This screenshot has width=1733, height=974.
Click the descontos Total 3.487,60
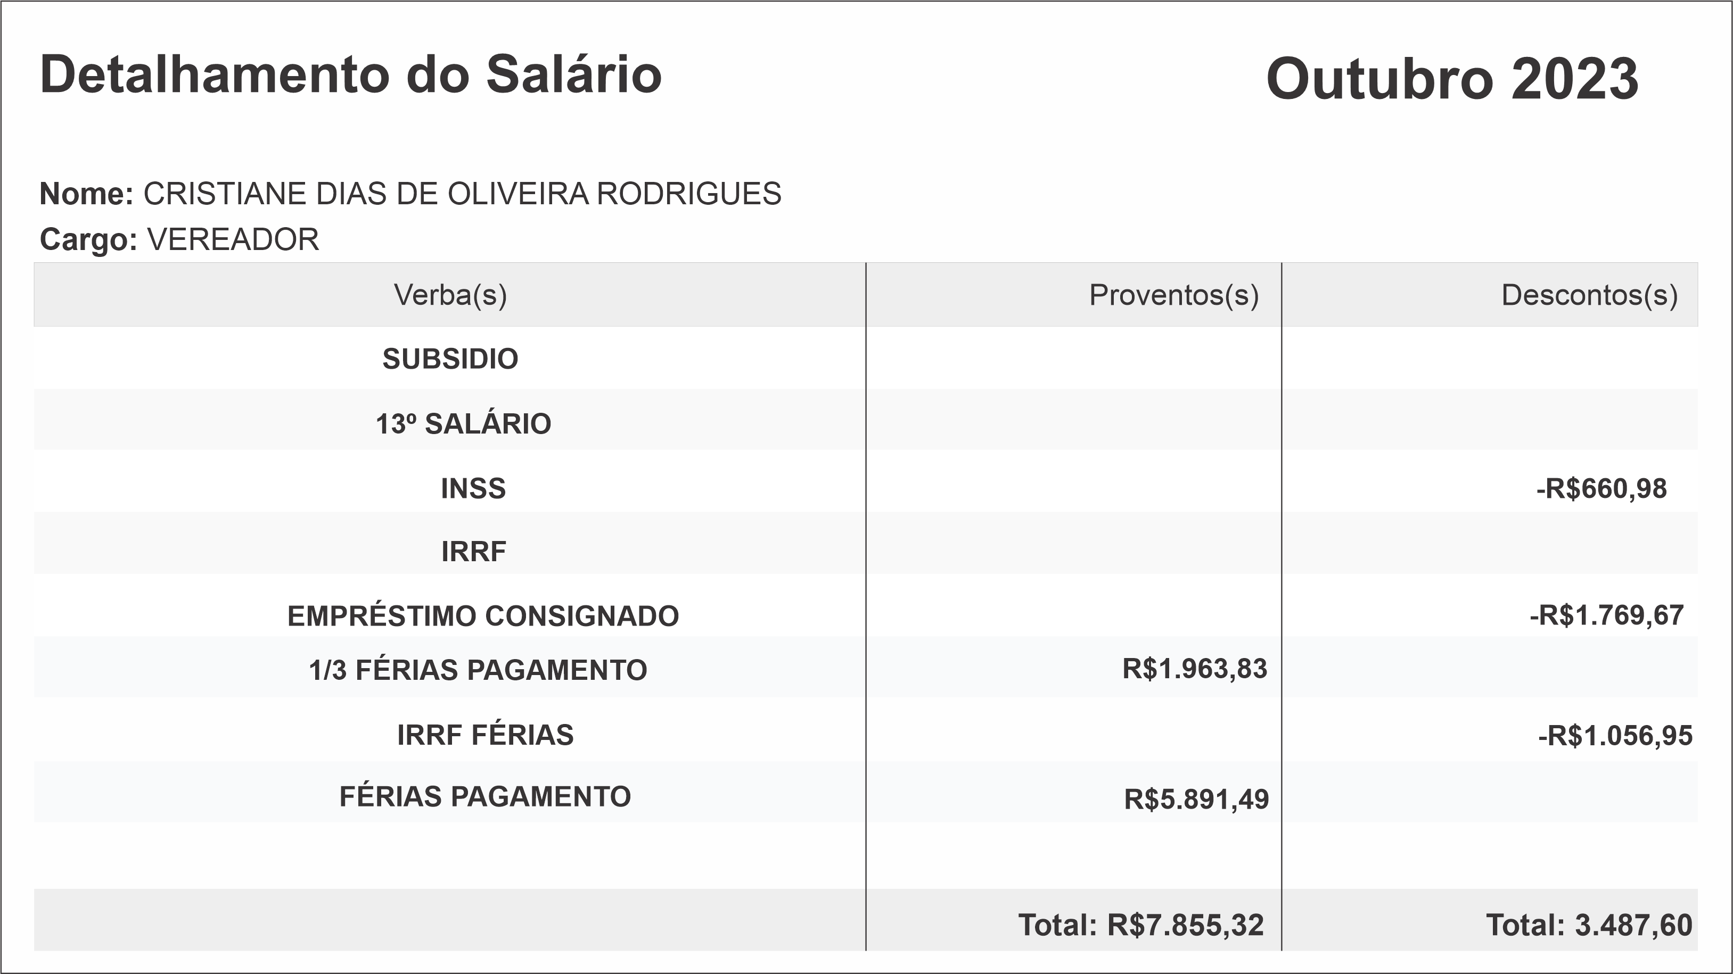coord(1588,926)
